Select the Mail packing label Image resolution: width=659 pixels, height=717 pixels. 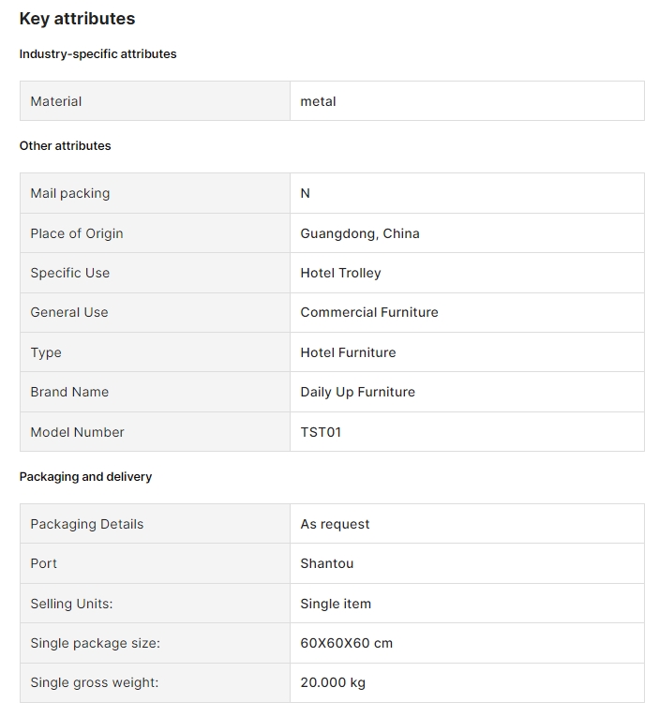70,193
